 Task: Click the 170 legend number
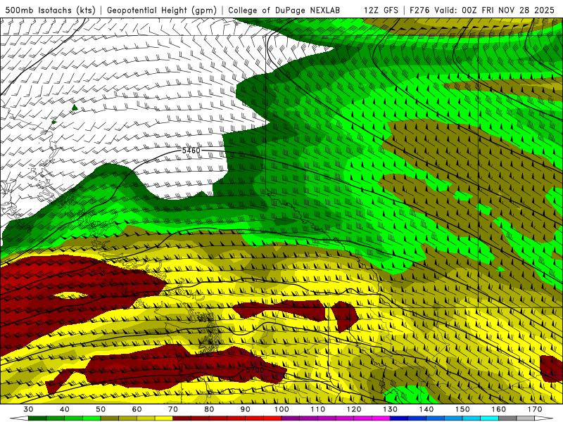(535, 409)
